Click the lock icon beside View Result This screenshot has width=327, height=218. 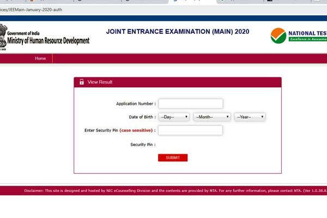click(82, 82)
